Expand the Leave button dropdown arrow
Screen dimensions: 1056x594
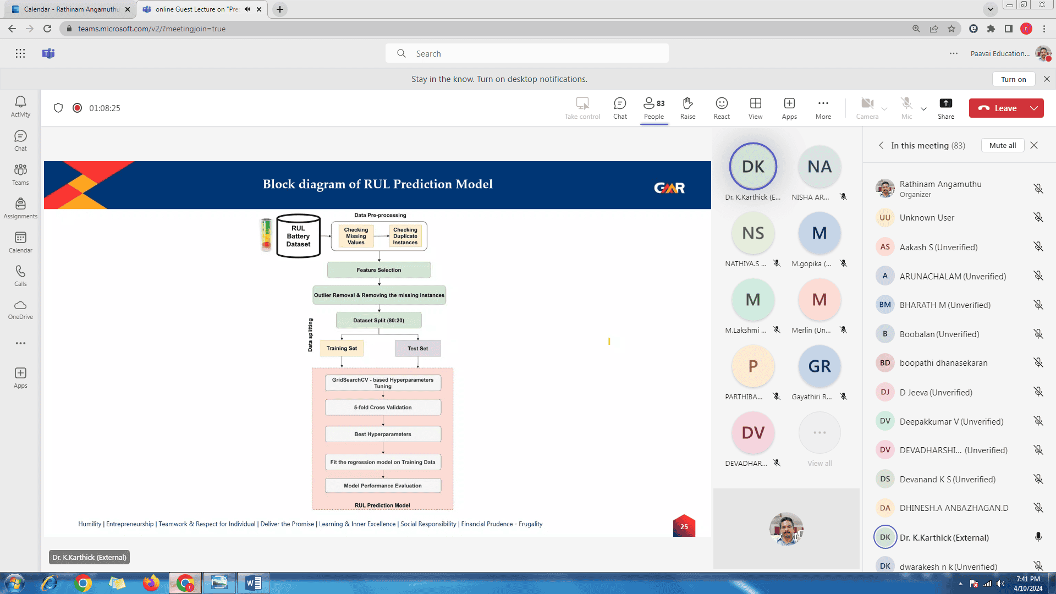click(x=1034, y=108)
